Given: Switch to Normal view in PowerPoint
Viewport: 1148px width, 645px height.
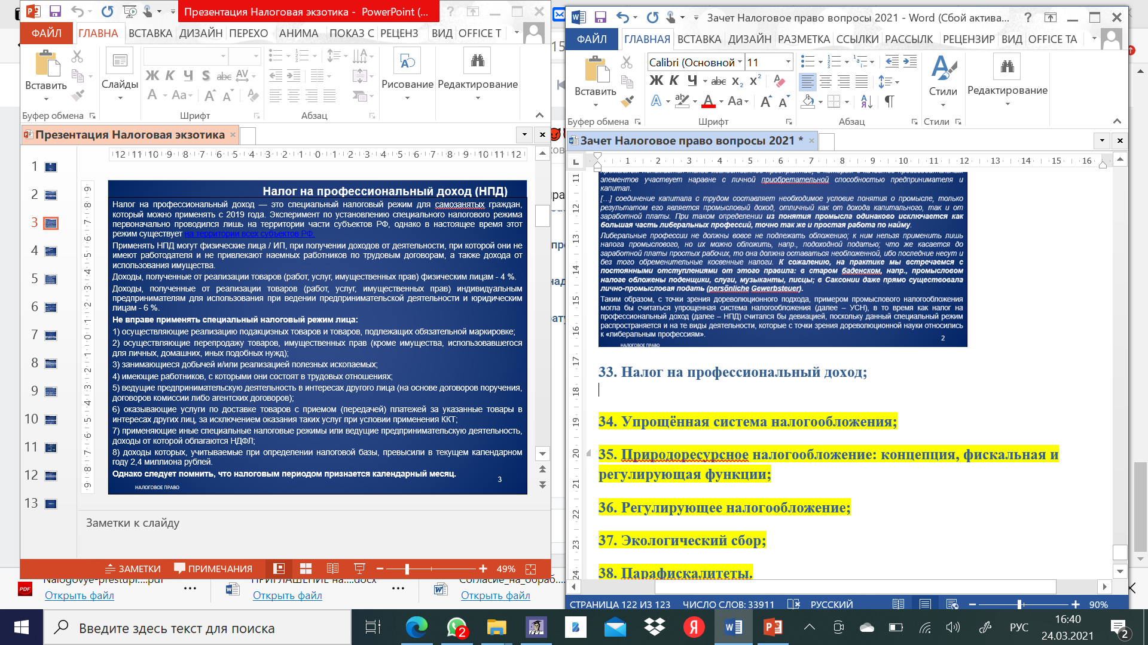Looking at the screenshot, I should coord(279,569).
